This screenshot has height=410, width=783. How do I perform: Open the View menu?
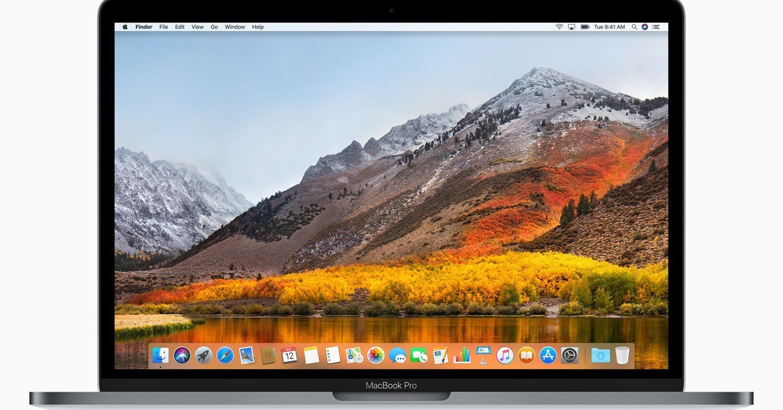point(198,27)
